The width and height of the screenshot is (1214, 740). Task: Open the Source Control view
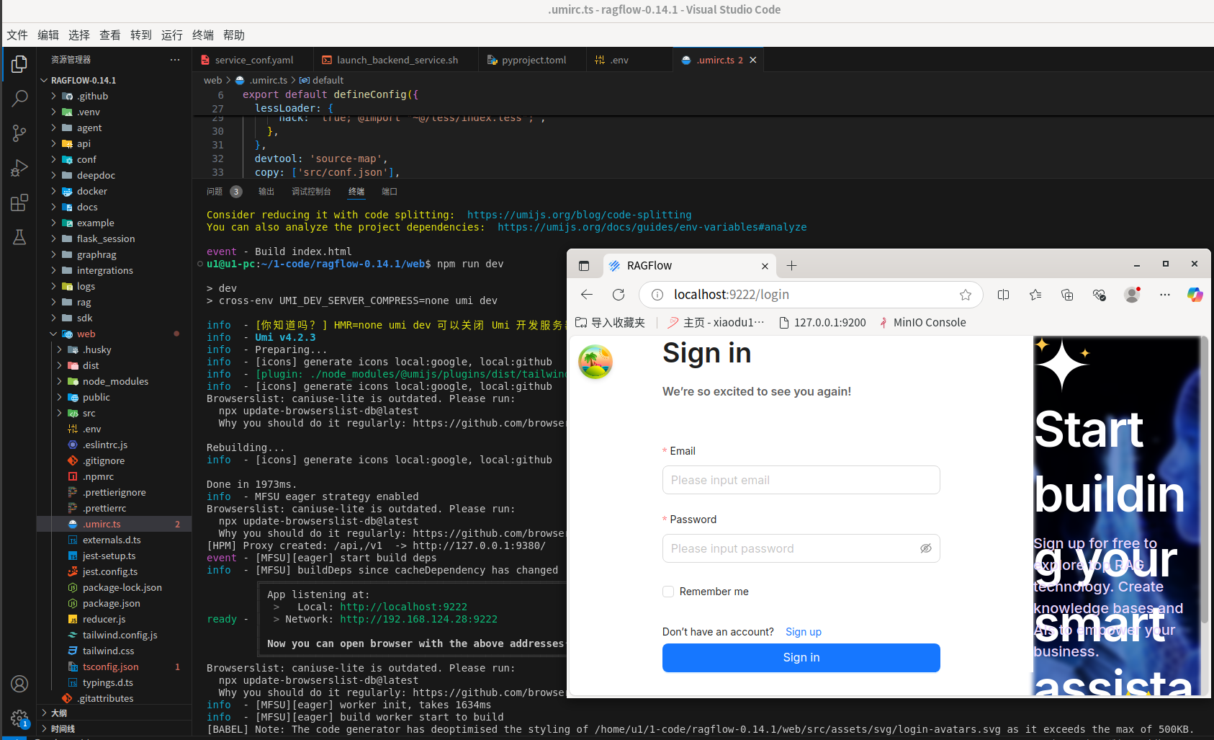click(x=19, y=133)
